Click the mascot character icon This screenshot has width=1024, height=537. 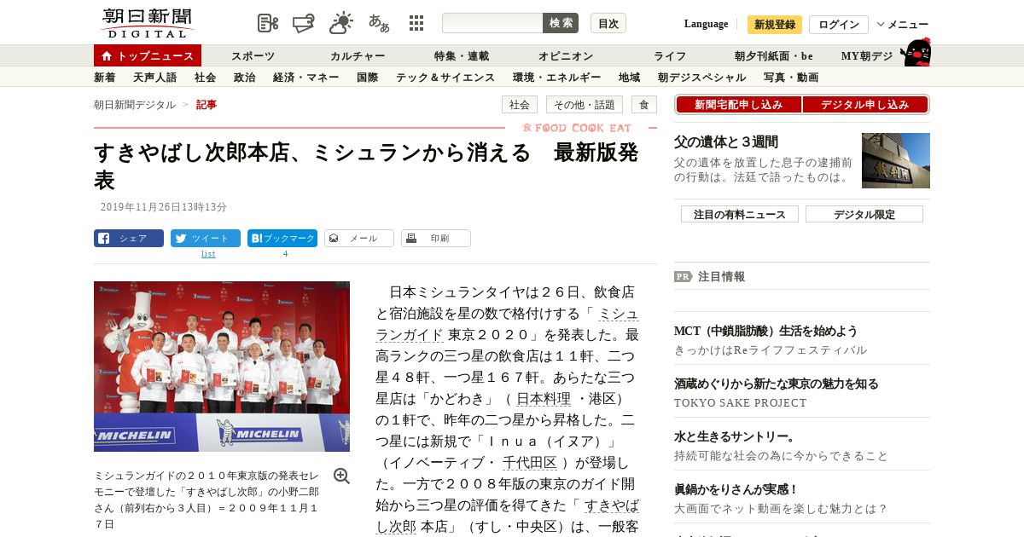tap(916, 53)
